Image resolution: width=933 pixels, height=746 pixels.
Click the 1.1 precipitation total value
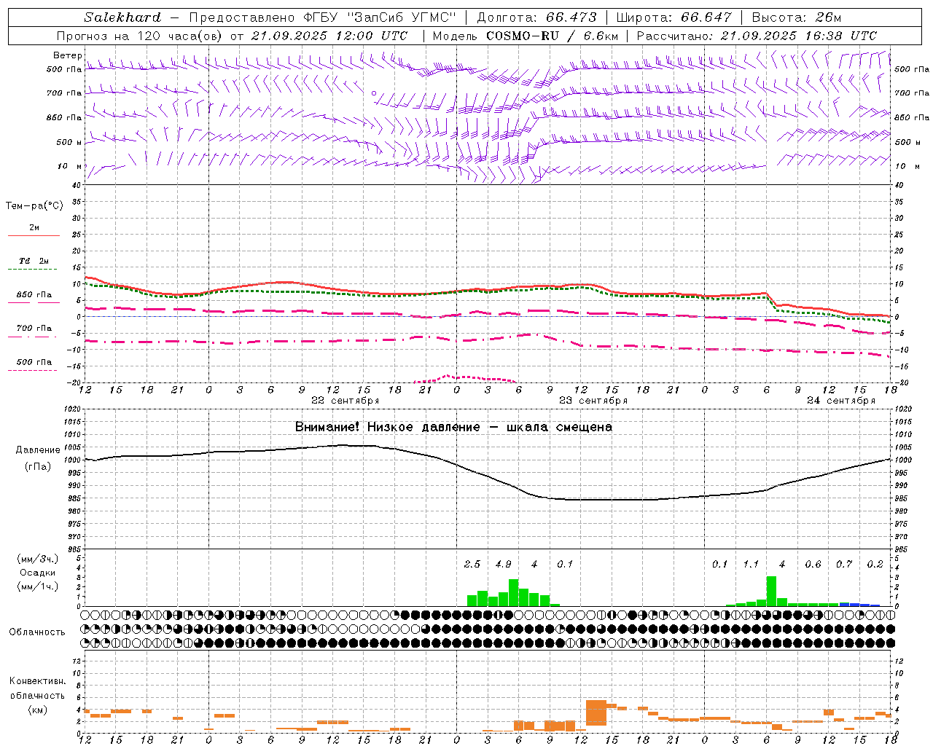click(x=751, y=565)
